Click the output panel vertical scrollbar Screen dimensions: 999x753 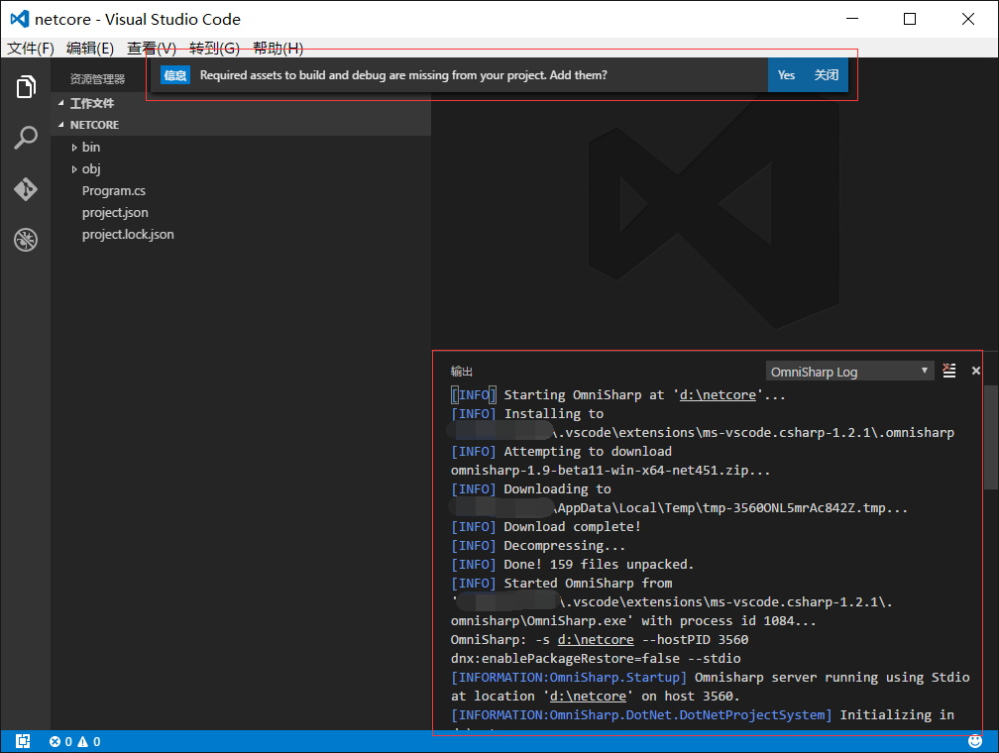pyautogui.click(x=991, y=437)
